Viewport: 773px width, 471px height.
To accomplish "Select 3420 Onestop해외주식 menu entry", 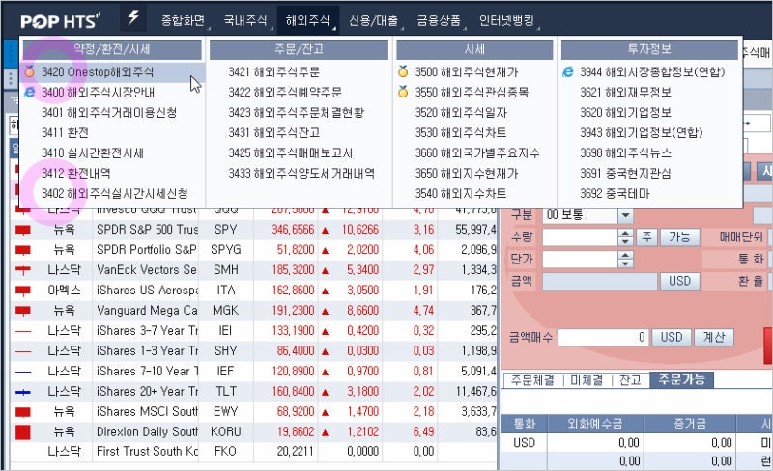I will (114, 72).
